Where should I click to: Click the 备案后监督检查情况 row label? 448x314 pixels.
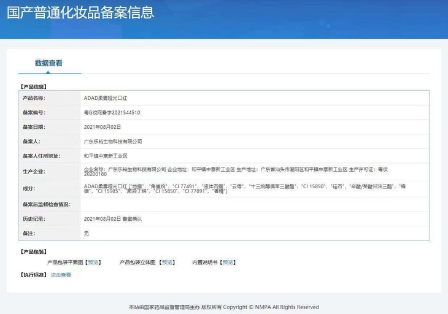coord(47,204)
